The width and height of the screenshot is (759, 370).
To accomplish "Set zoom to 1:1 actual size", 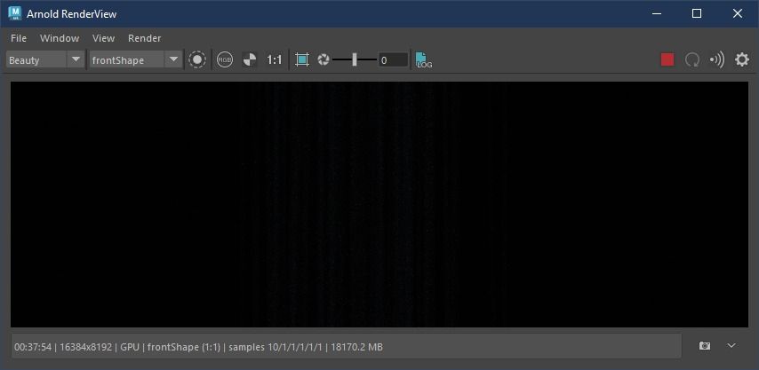I will pos(275,59).
